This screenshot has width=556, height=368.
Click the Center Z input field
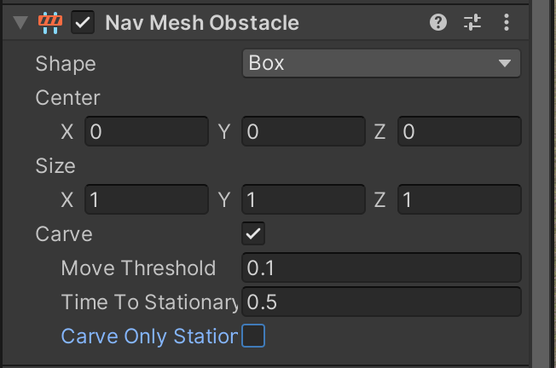click(x=459, y=132)
